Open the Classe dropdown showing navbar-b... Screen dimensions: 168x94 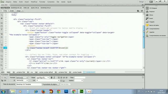43,78
